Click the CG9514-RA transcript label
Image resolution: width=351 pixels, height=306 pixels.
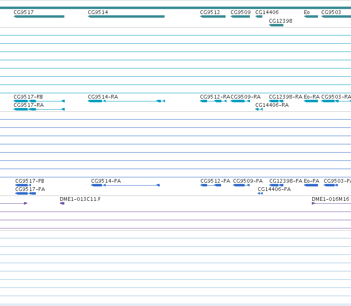point(103,97)
